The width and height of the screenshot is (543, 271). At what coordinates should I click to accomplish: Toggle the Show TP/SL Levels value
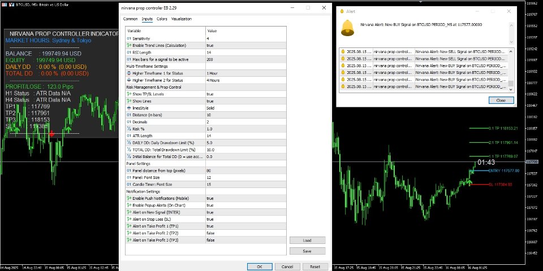(246, 94)
